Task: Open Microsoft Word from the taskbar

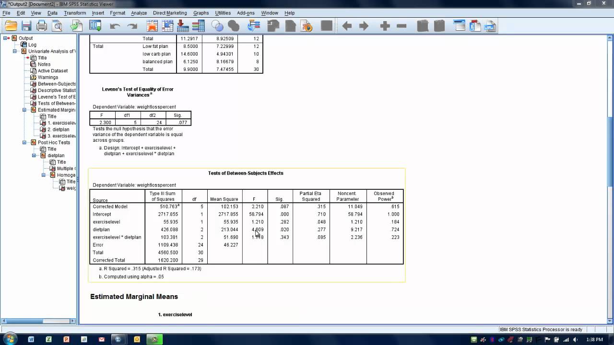Action: click(x=31, y=339)
